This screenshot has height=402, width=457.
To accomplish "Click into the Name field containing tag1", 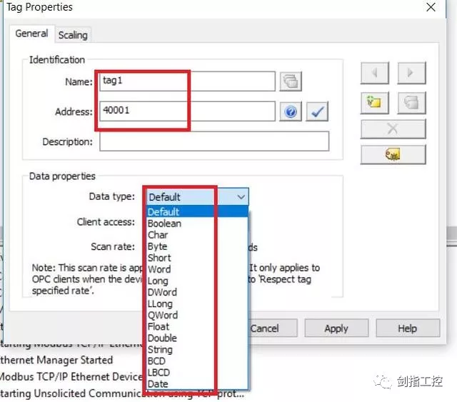I will 186,81.
